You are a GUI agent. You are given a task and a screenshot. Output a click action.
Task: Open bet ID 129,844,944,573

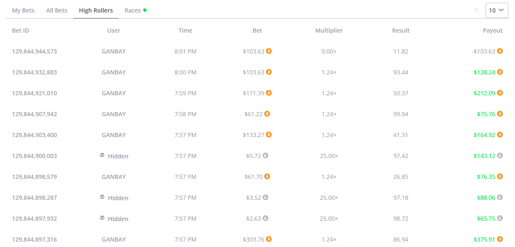click(34, 51)
